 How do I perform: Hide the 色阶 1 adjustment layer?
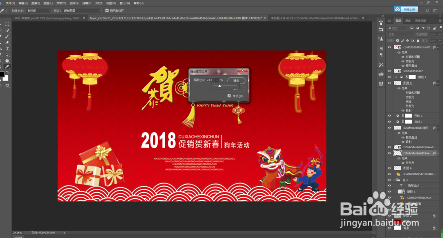[x=389, y=115]
